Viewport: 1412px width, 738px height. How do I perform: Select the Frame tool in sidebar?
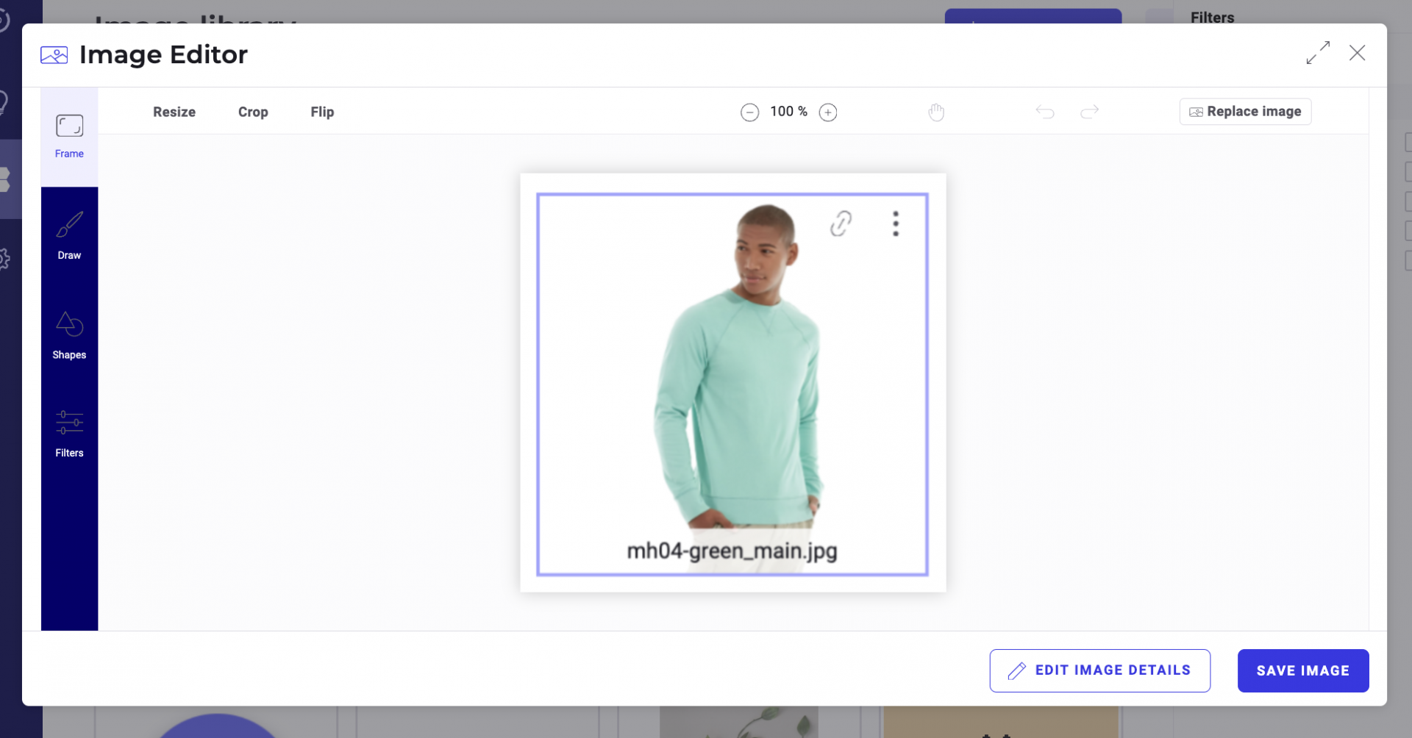(69, 136)
